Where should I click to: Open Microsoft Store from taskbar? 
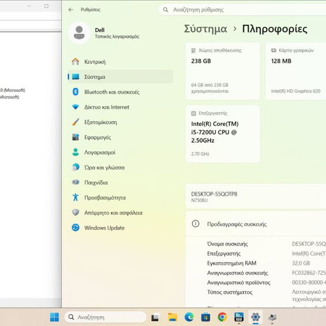pos(205,318)
